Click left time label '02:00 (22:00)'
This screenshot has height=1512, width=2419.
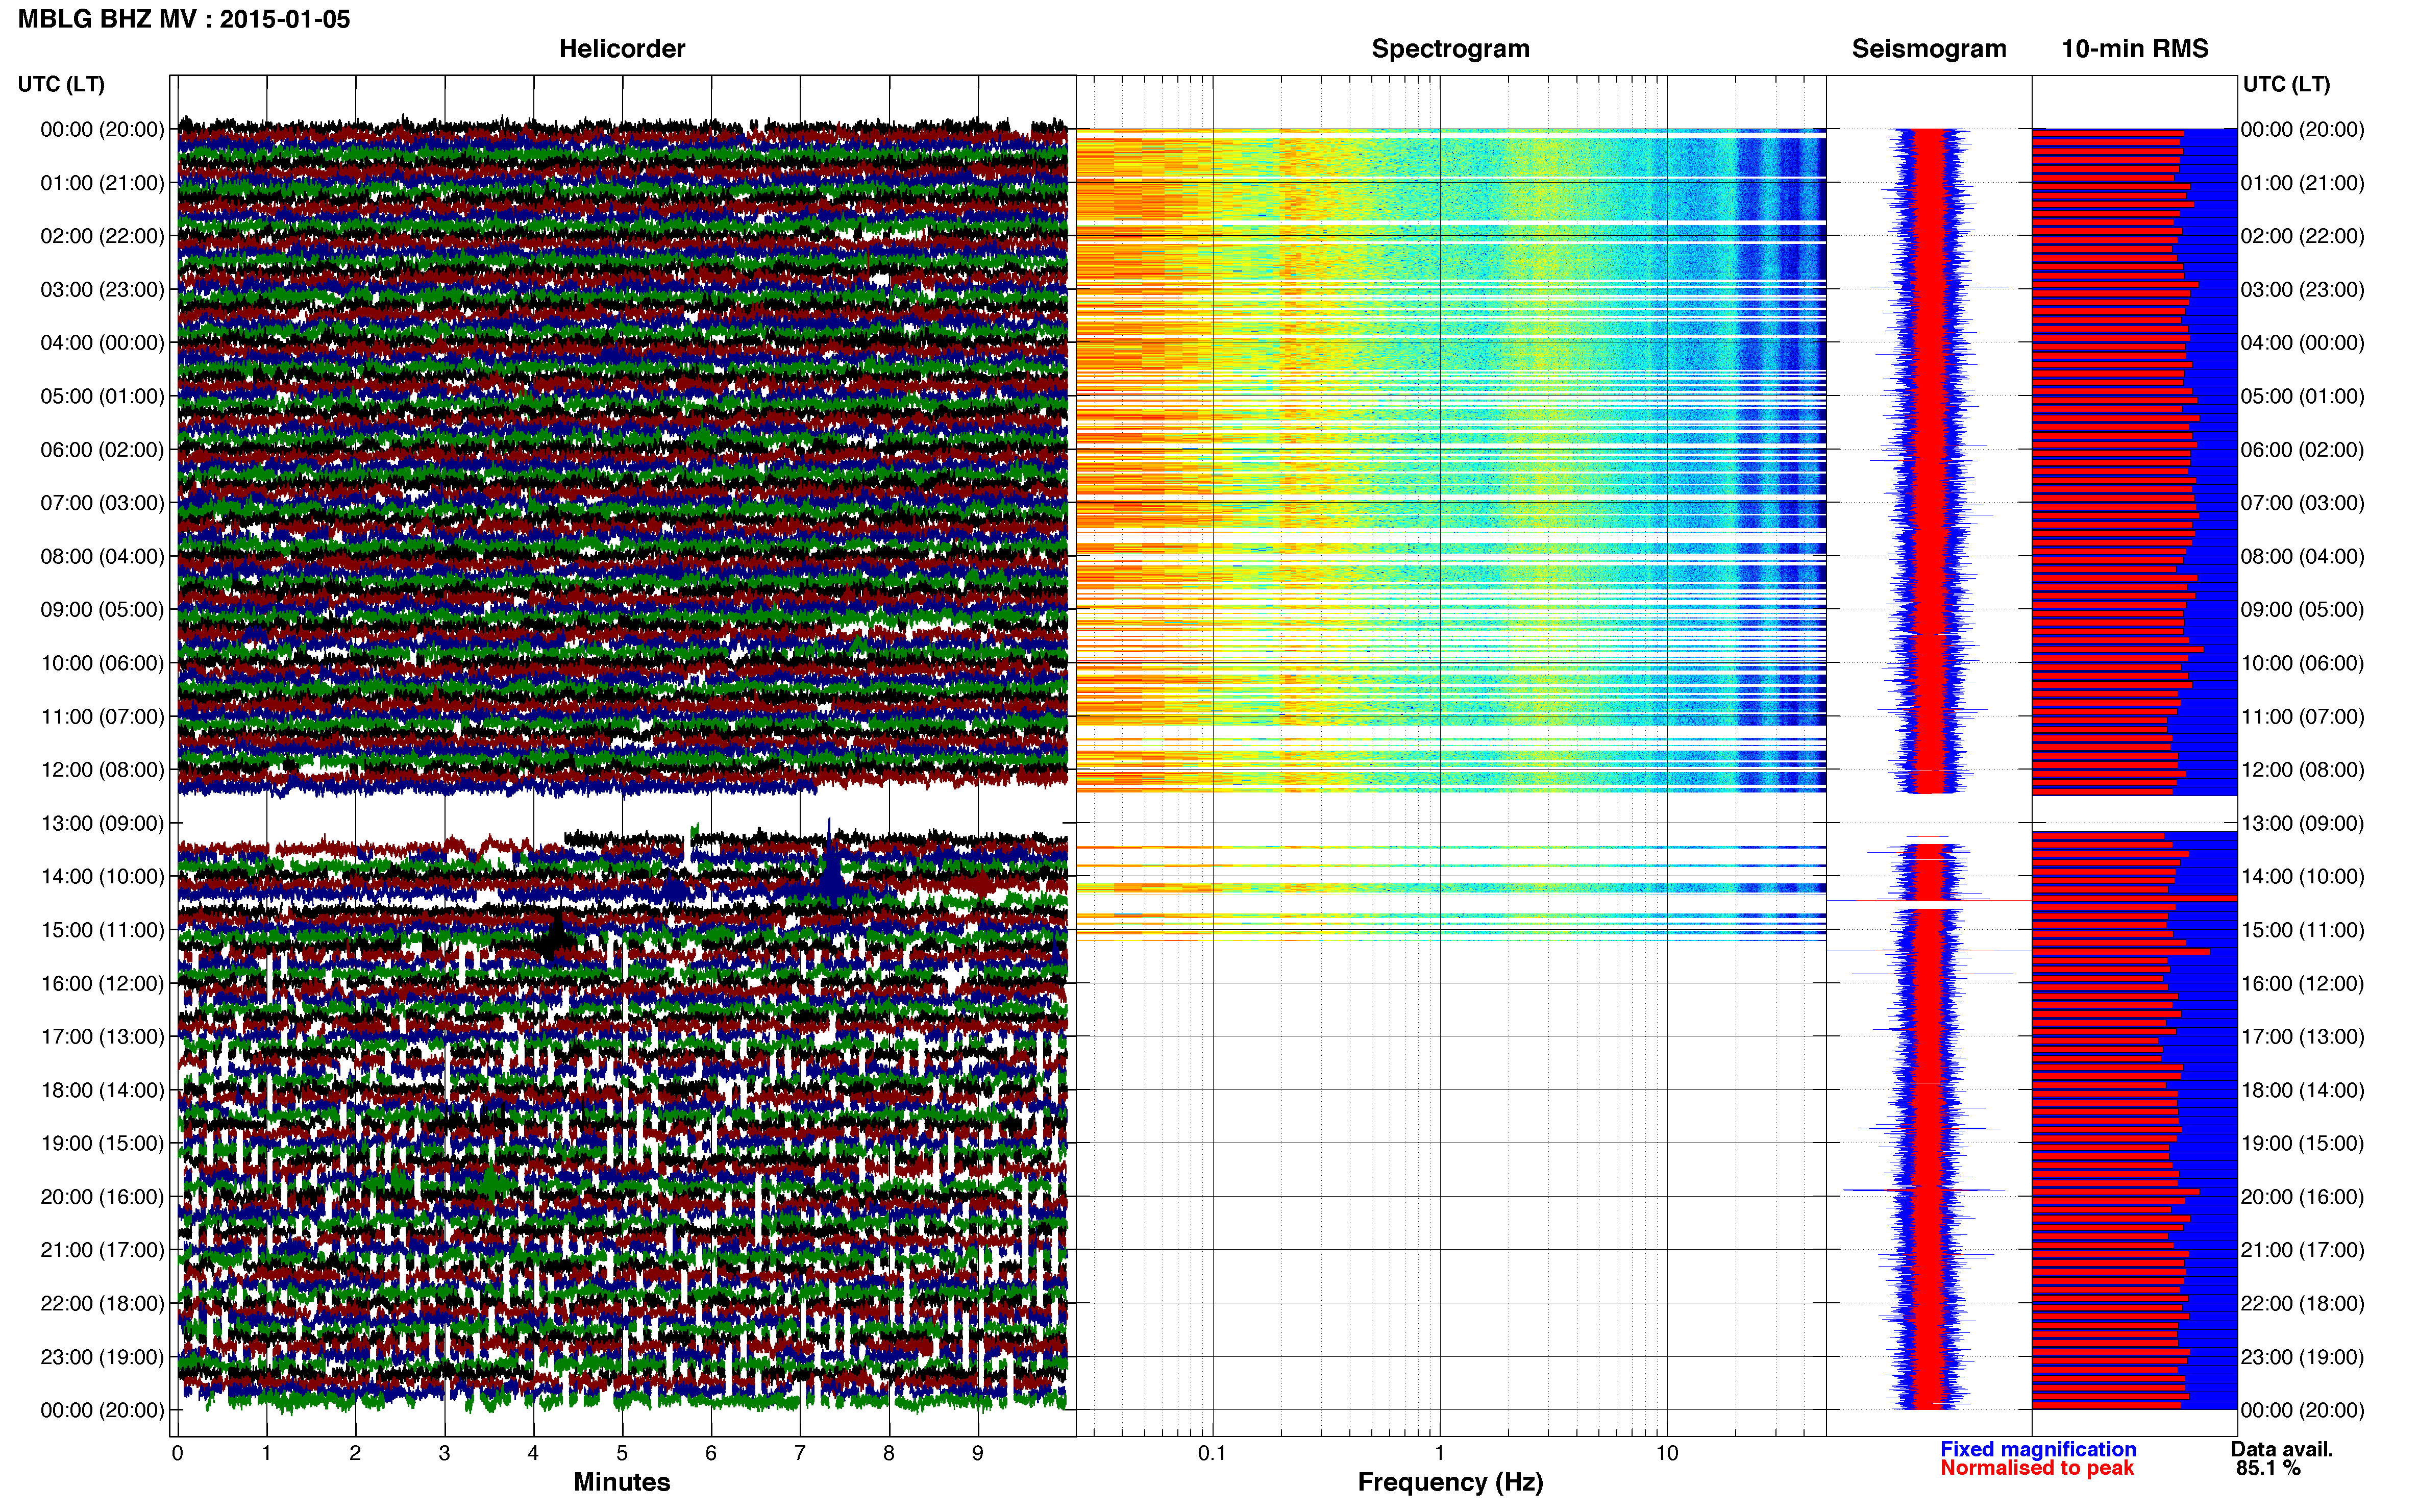pos(102,236)
